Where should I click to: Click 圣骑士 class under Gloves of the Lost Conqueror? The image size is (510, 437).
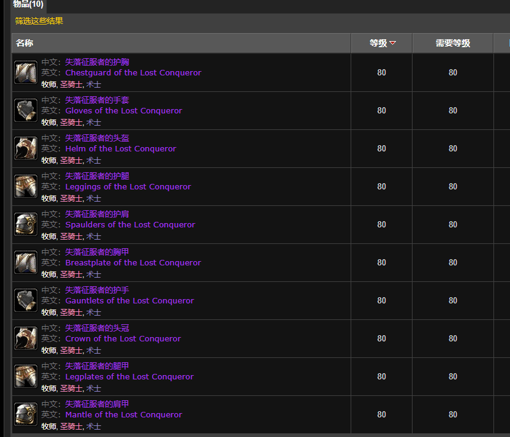coord(71,123)
